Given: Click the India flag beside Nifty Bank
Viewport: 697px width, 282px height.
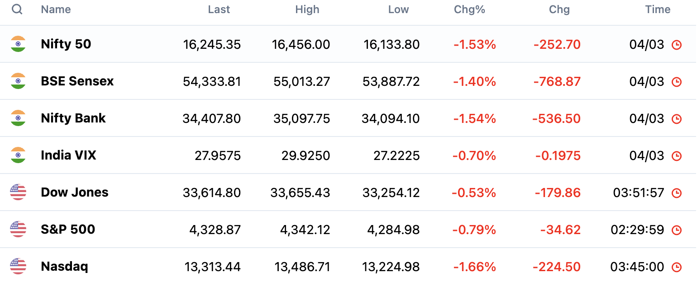Looking at the screenshot, I should pos(18,118).
